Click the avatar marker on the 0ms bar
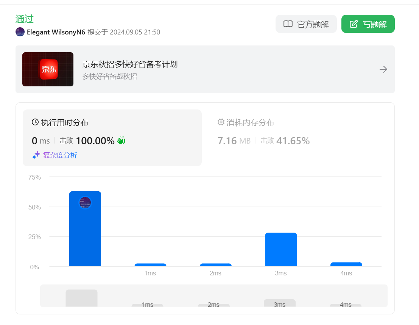 pyautogui.click(x=85, y=203)
